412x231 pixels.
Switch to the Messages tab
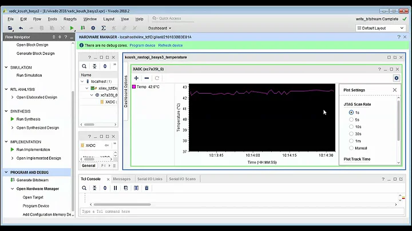coord(122,179)
